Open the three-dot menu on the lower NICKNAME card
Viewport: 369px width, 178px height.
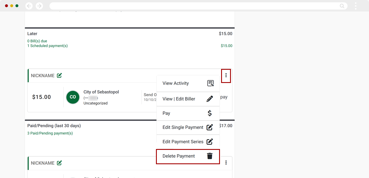[226, 162]
